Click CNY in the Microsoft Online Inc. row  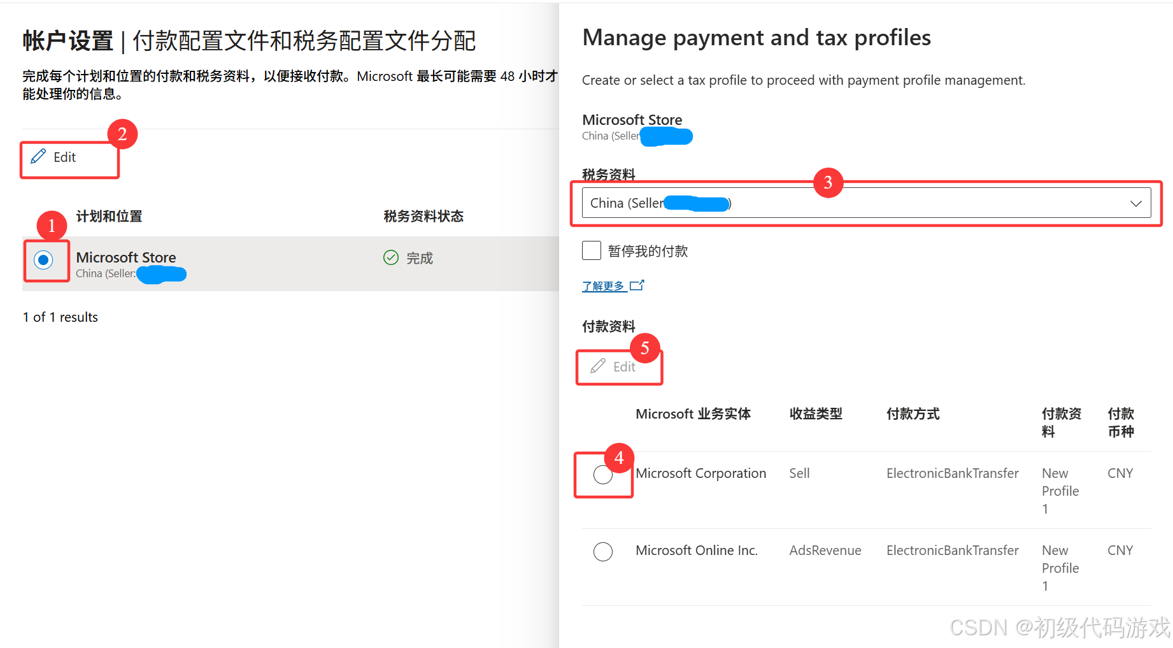1120,551
